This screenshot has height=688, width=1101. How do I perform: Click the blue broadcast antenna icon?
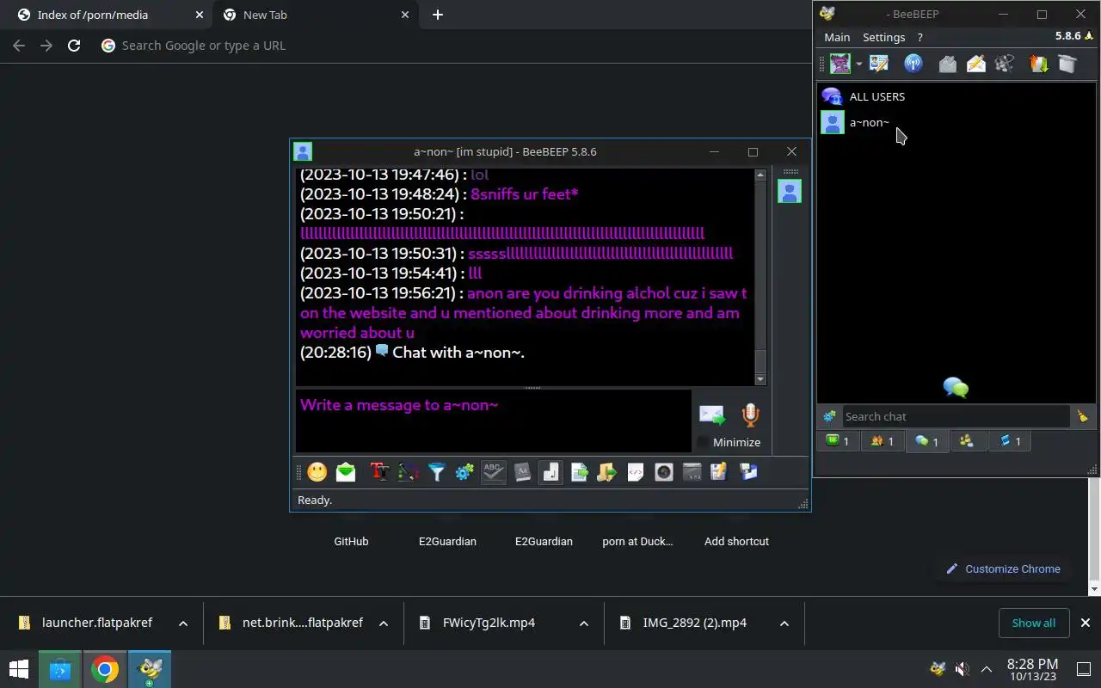[913, 64]
